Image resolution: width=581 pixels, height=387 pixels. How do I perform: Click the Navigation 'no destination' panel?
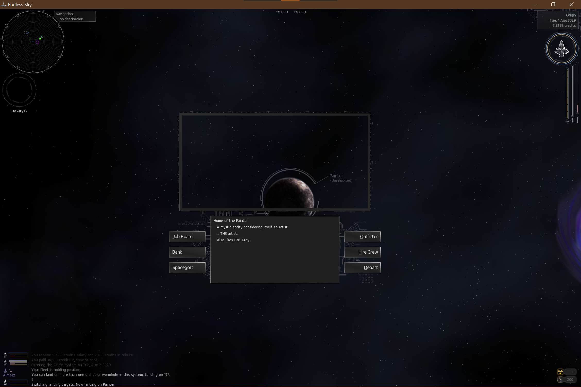coord(75,16)
